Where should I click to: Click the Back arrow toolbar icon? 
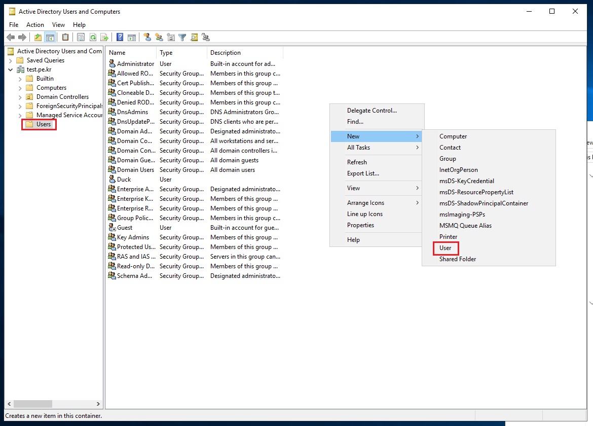11,37
